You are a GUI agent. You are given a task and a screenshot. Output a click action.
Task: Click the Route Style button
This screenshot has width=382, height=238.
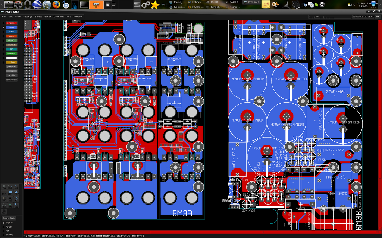[x=9, y=218]
